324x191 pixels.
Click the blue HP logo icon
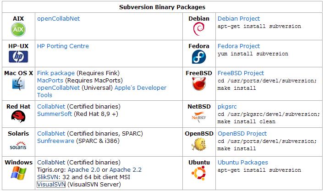pos(18,57)
